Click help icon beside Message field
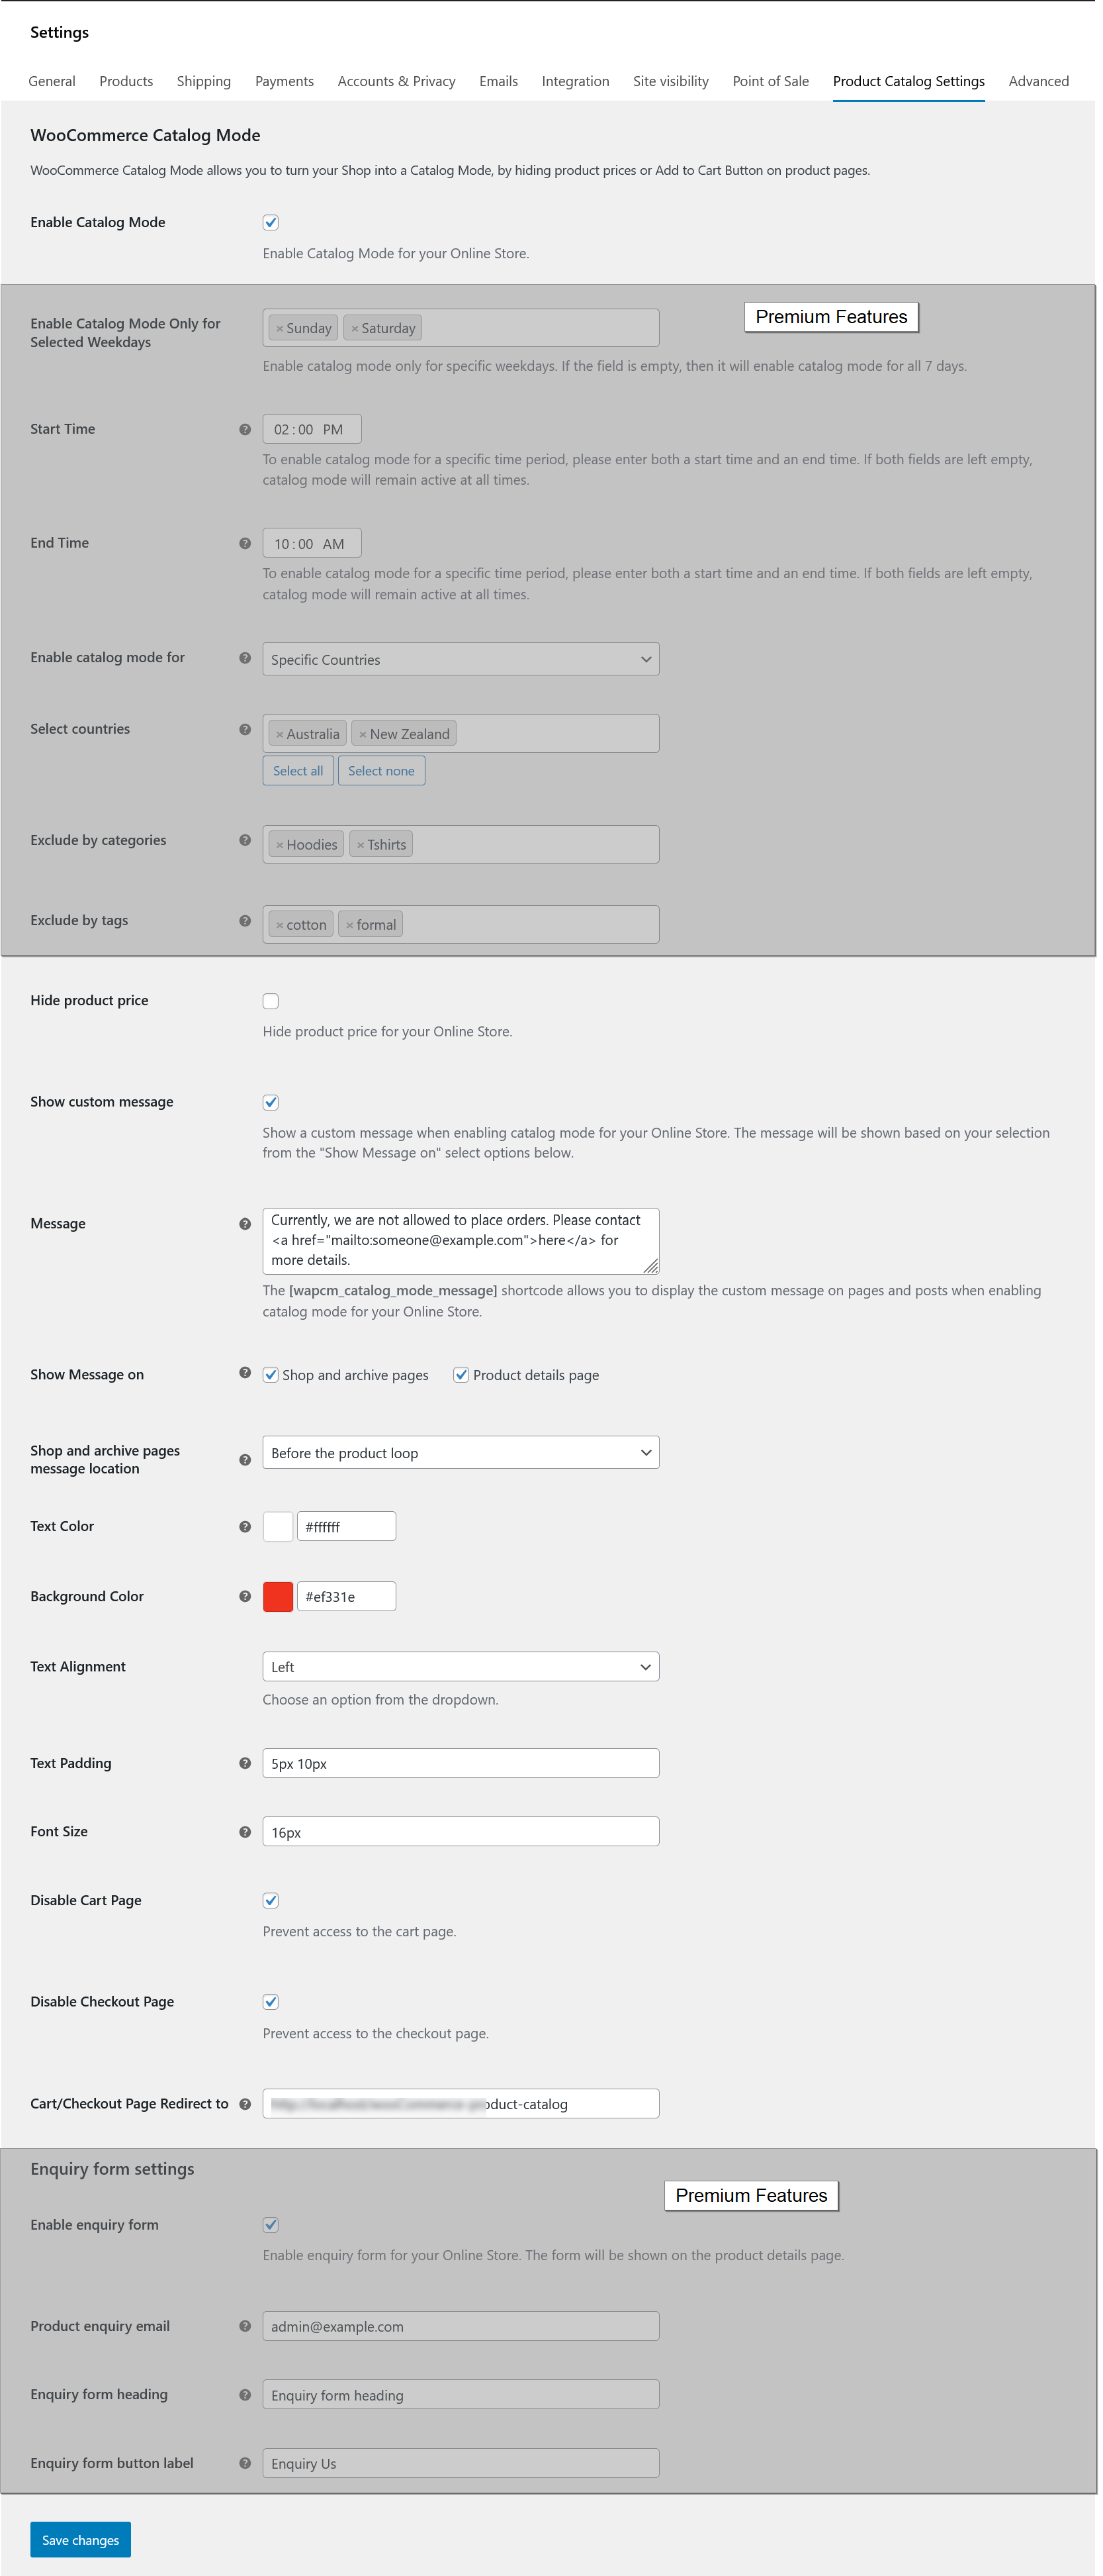The height and width of the screenshot is (2576, 1103). pos(245,1224)
